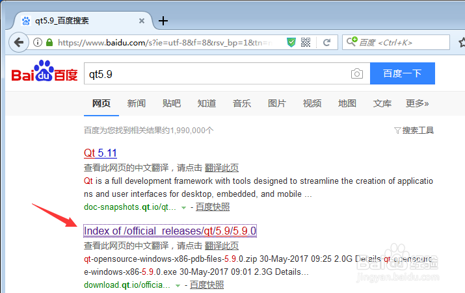Click the doc-snapshots.qt.io/qt... green URL
Image resolution: width=465 pixels, height=293 pixels.
coord(130,207)
